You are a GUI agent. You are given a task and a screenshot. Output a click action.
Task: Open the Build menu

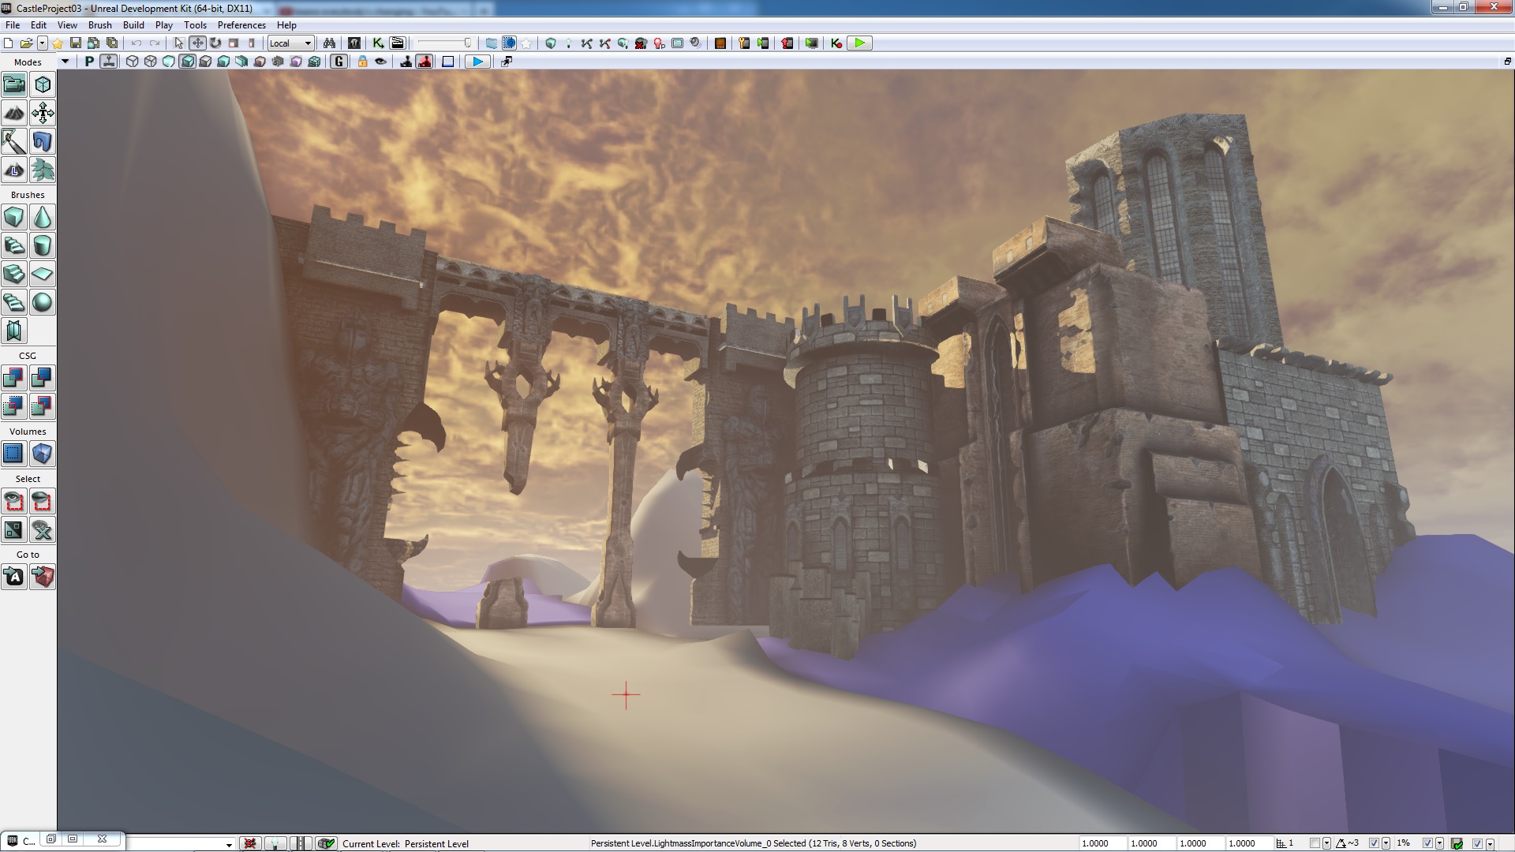point(133,25)
